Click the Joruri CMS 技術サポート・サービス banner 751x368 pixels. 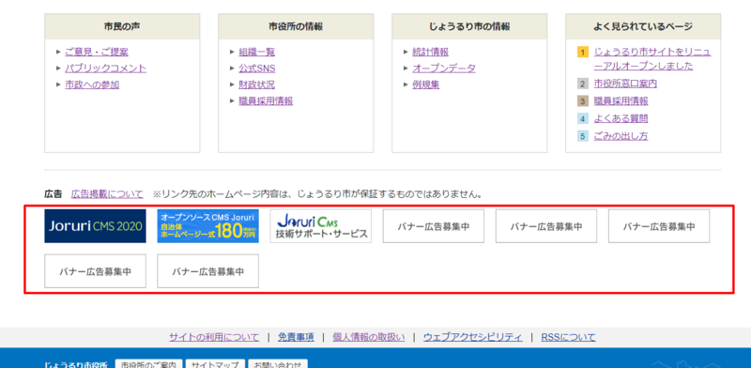tap(321, 225)
